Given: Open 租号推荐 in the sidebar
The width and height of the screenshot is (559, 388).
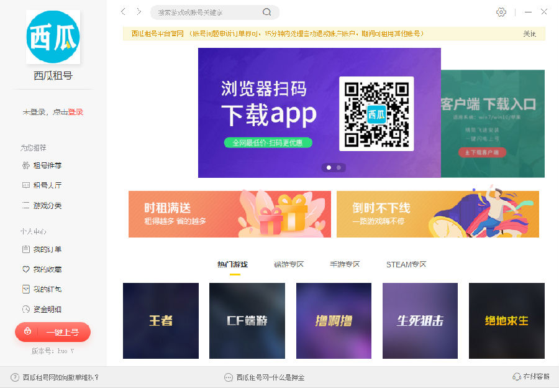Looking at the screenshot, I should (47, 165).
